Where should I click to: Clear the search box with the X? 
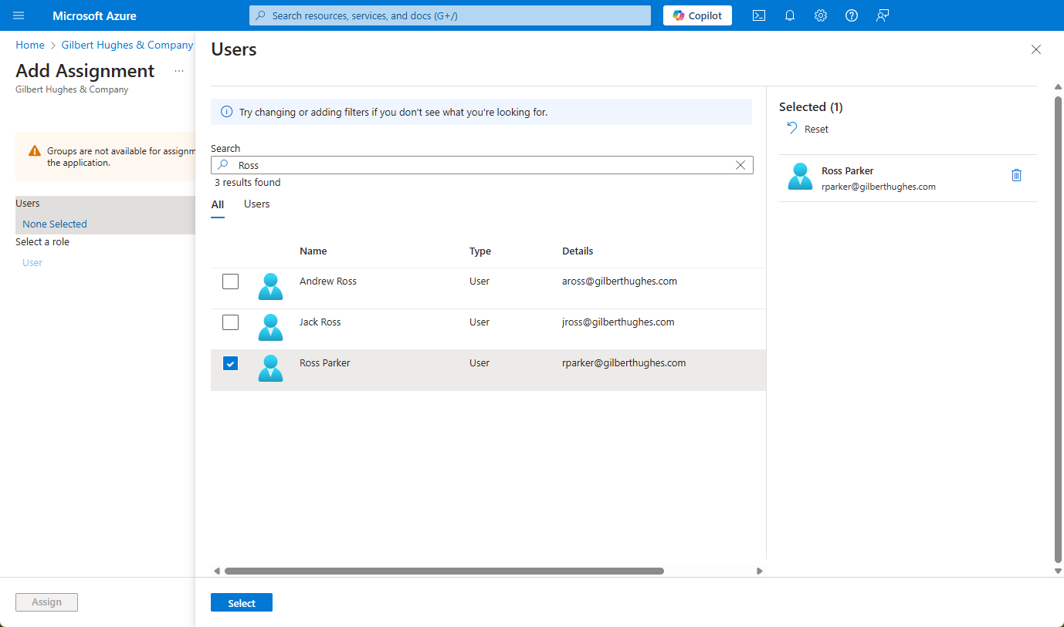[x=740, y=165]
